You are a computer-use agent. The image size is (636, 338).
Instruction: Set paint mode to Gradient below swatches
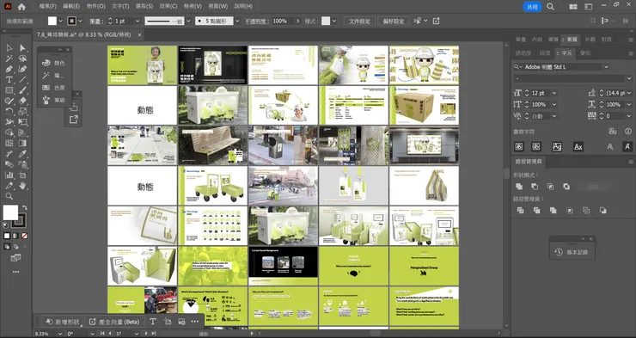(x=15, y=236)
